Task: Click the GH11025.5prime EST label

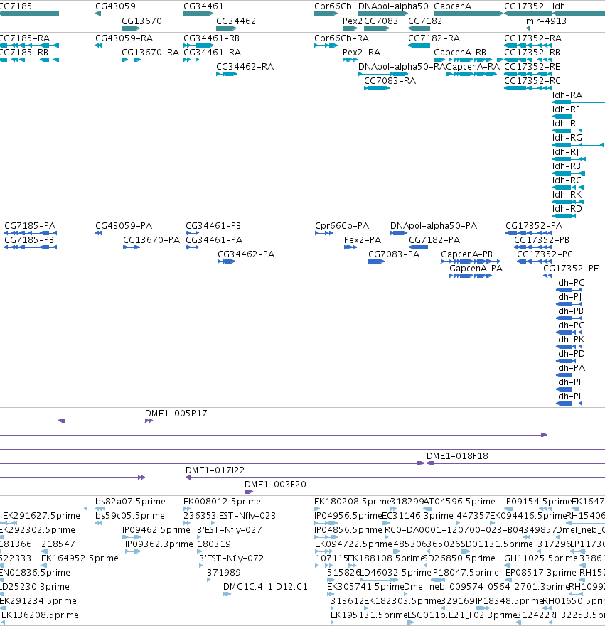Action: click(x=541, y=558)
